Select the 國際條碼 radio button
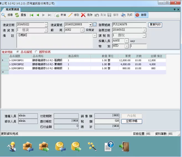Viewport: 182px width, 157px height. click(36, 52)
